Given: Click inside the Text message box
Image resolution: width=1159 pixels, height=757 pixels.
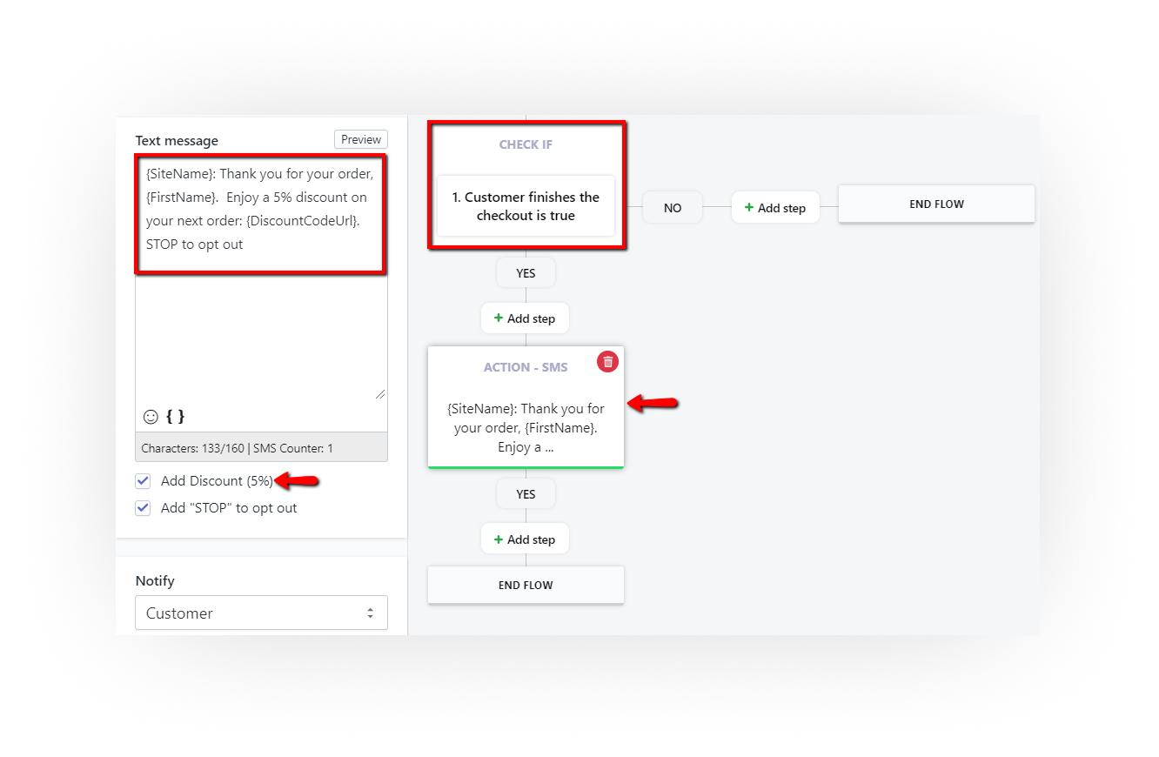Looking at the screenshot, I should tap(261, 331).
